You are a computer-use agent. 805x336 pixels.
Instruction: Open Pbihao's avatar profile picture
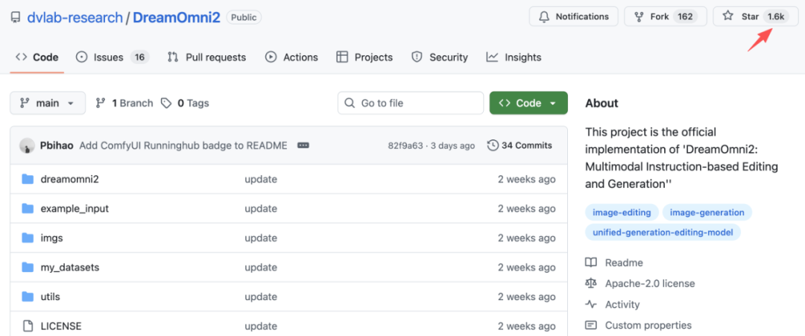(x=27, y=145)
